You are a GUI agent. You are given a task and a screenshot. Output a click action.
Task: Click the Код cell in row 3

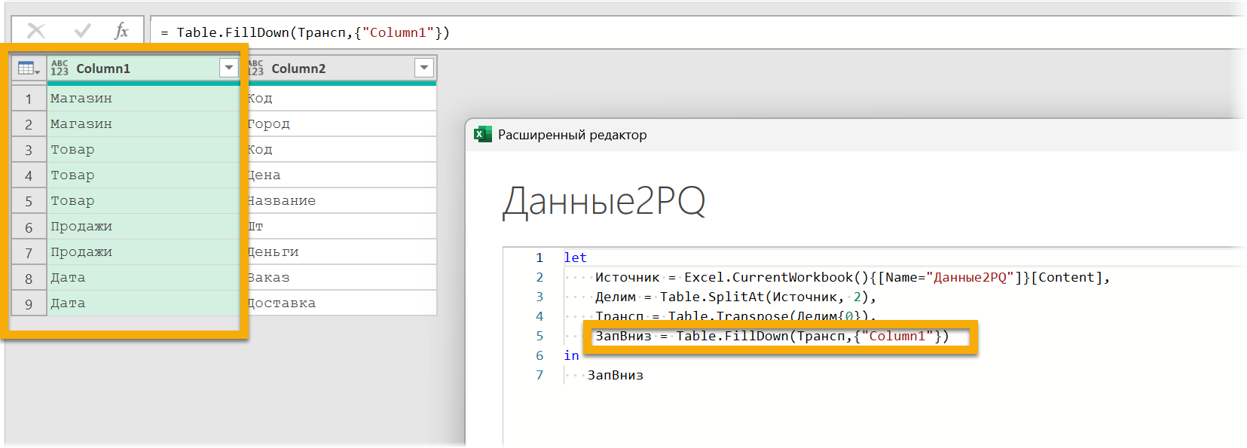pyautogui.click(x=342, y=150)
